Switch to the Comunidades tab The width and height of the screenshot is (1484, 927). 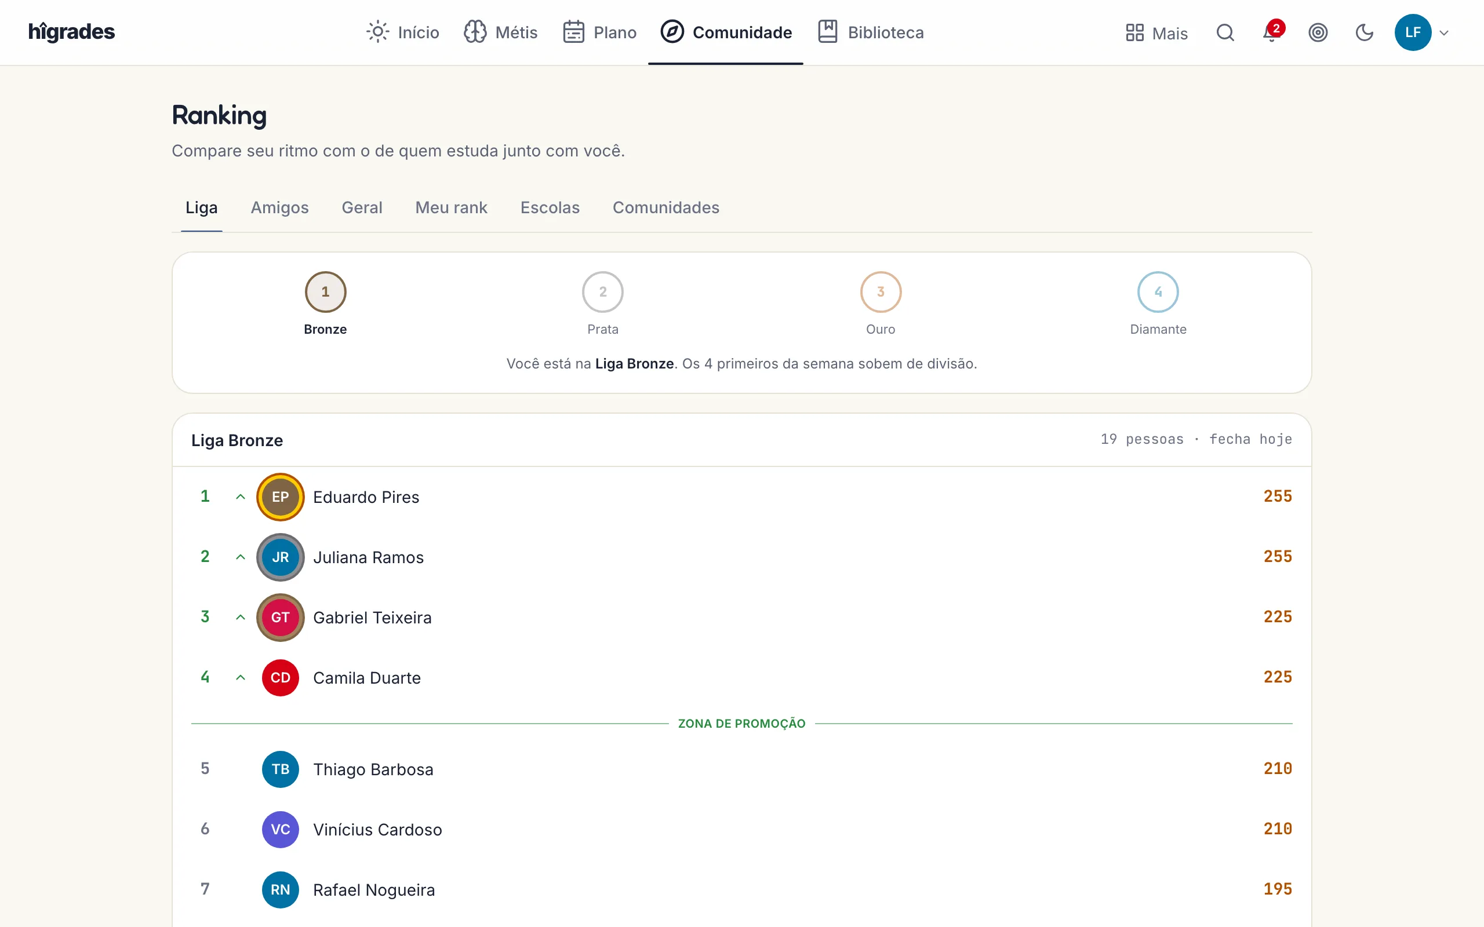pos(666,208)
